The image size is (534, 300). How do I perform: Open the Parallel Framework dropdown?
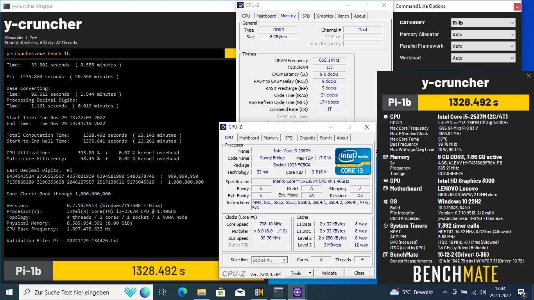[483, 46]
